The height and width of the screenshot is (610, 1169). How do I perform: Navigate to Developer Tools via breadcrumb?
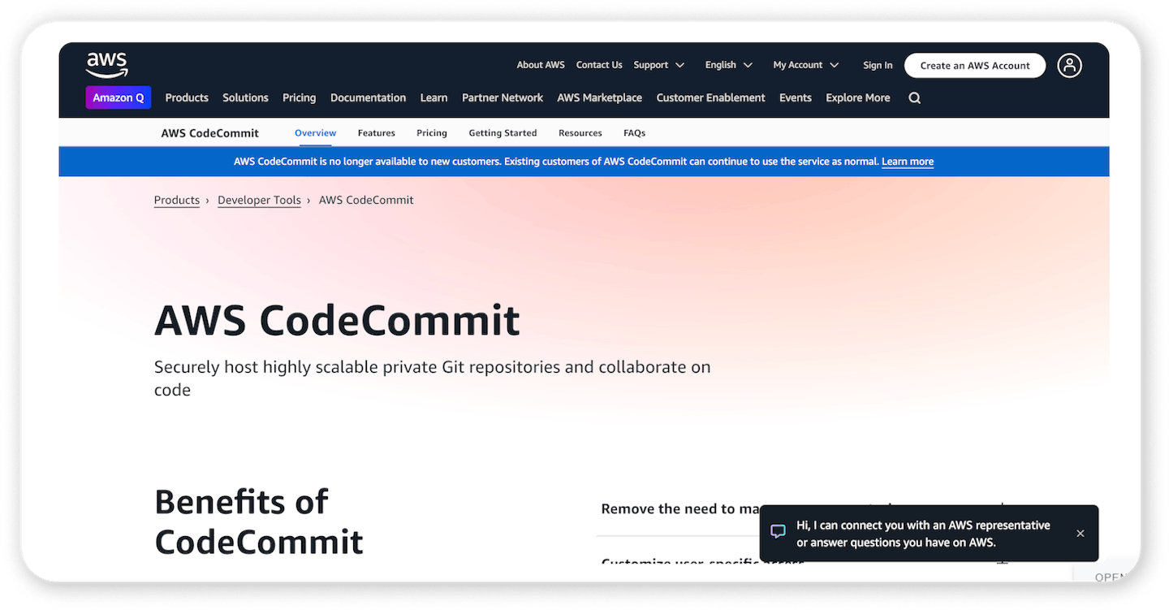[x=259, y=200]
